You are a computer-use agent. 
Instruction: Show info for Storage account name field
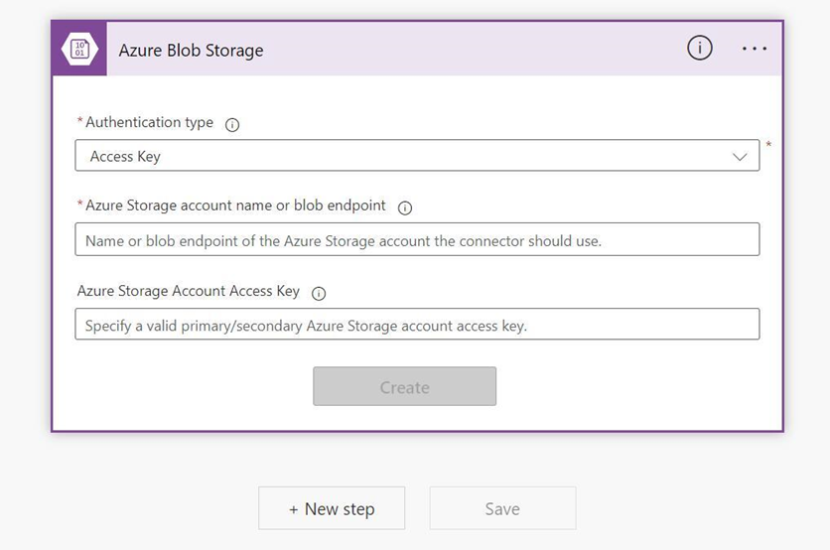pos(405,208)
